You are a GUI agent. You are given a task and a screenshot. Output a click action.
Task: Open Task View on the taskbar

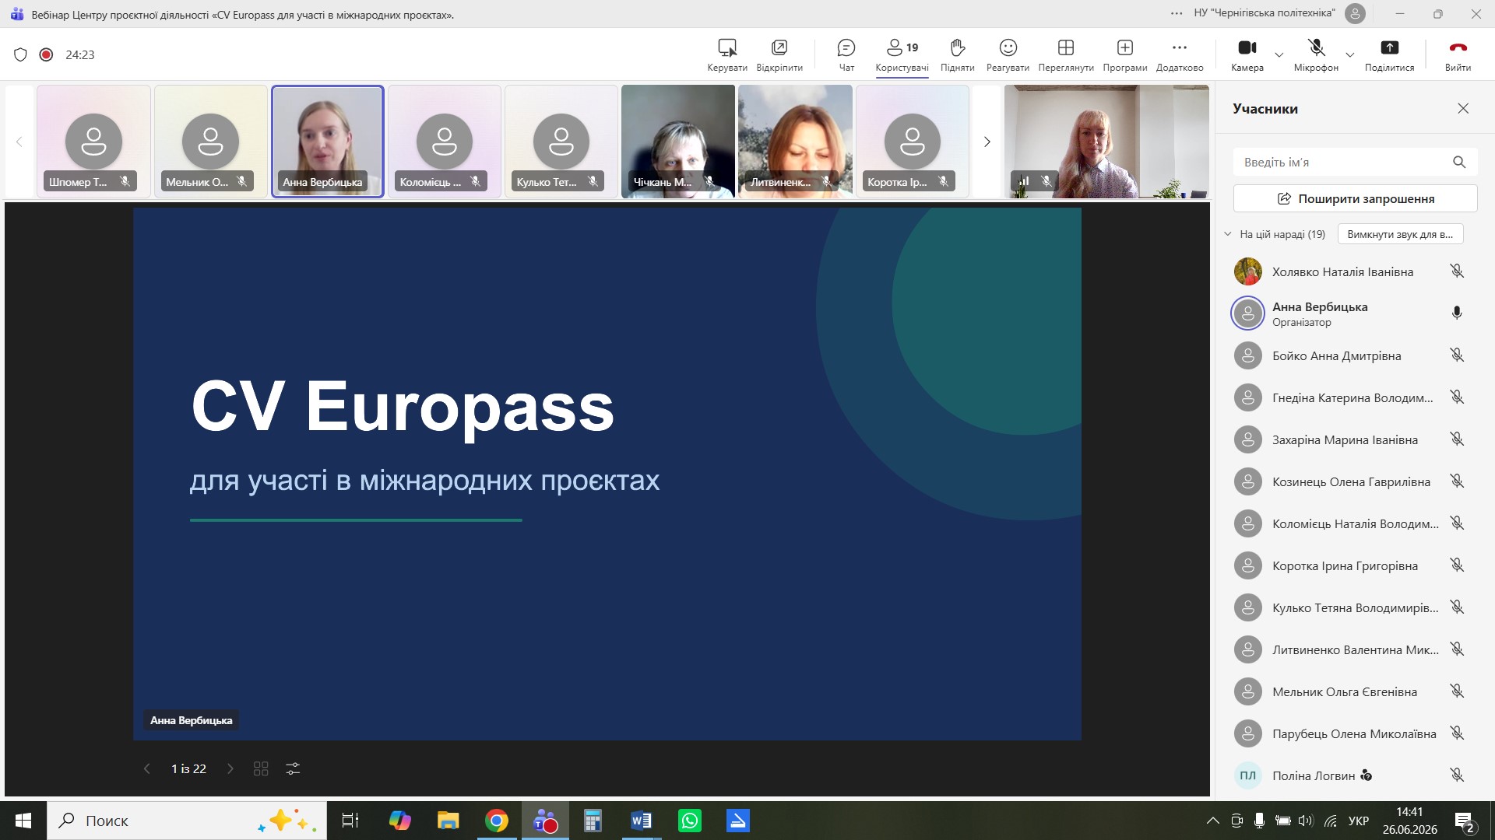click(x=350, y=821)
